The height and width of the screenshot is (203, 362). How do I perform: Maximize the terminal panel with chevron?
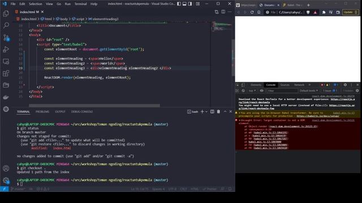pyautogui.click(x=225, y=112)
